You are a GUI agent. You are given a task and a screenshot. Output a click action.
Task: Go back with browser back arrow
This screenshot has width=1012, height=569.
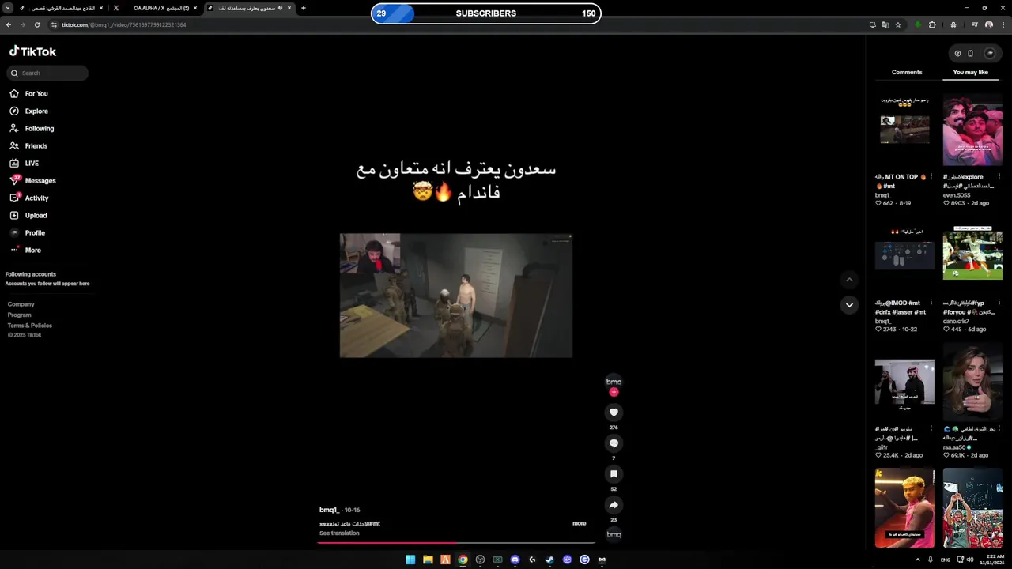tap(9, 24)
